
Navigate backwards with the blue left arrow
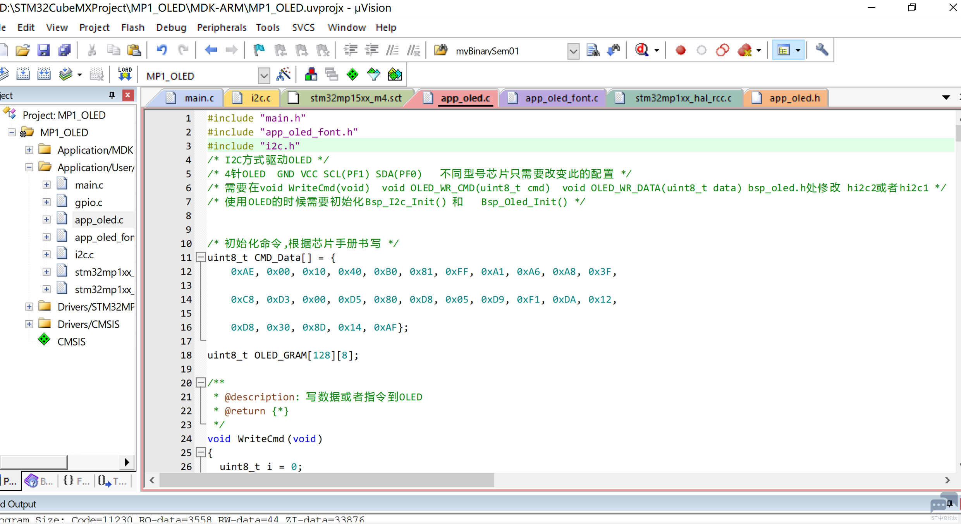[211, 50]
